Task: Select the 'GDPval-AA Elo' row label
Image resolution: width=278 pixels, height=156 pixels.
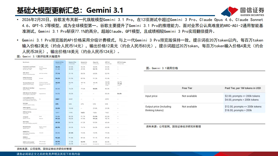Action: click(x=27, y=112)
